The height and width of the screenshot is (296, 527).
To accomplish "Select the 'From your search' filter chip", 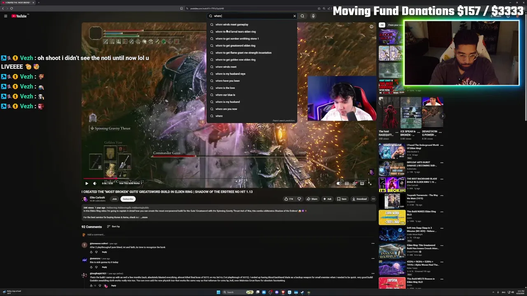I will click(396, 25).
